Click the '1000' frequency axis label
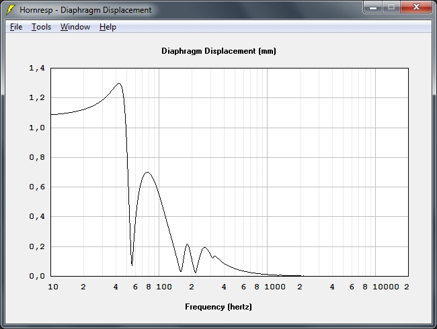Screen dimensions: 437x329 275,287
